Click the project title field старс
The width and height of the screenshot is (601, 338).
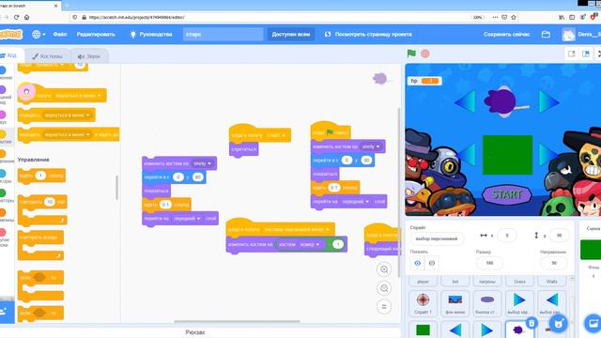click(223, 35)
